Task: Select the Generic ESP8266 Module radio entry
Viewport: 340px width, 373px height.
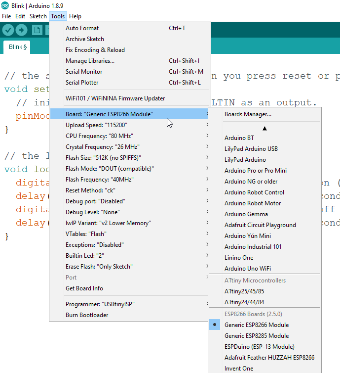Action: 265,325
